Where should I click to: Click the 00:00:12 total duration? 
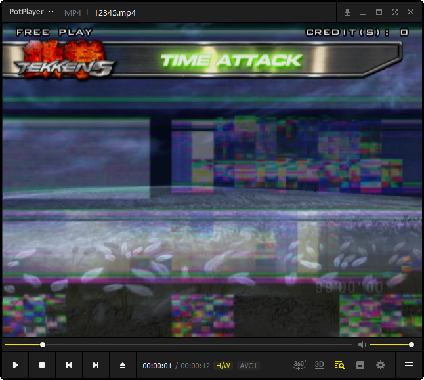pos(195,366)
